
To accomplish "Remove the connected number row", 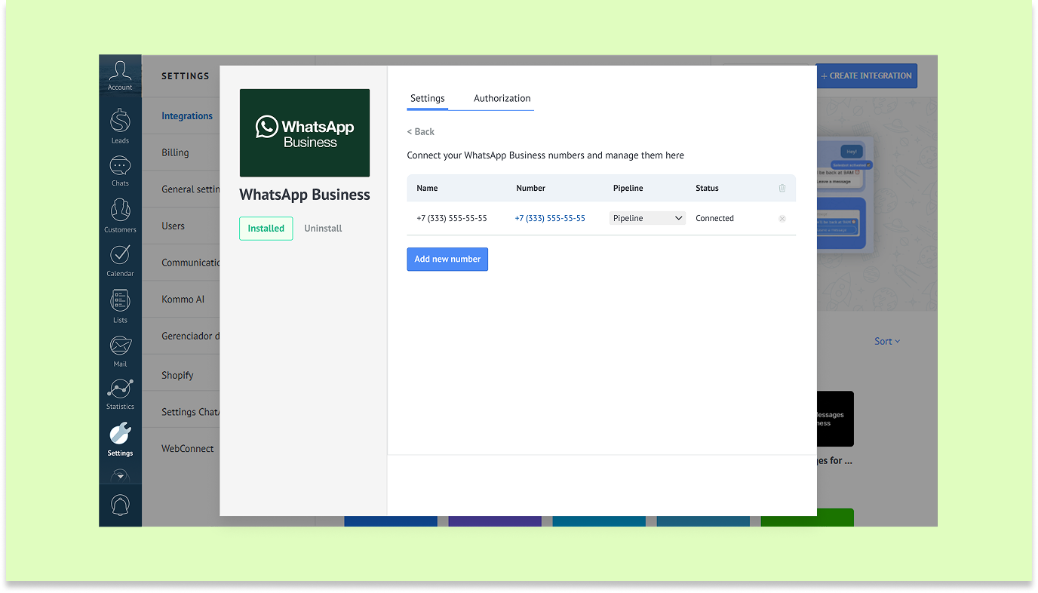I will click(782, 219).
